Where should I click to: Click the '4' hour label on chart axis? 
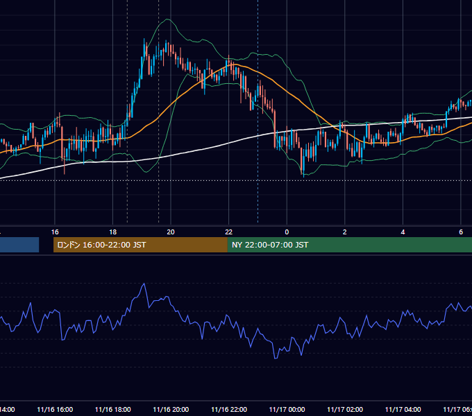click(x=403, y=232)
